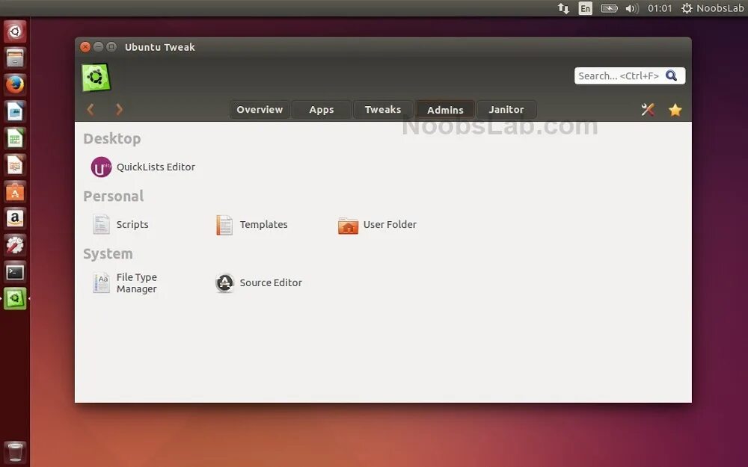Open the Scripts document icon
The width and height of the screenshot is (748, 467).
[x=101, y=224]
